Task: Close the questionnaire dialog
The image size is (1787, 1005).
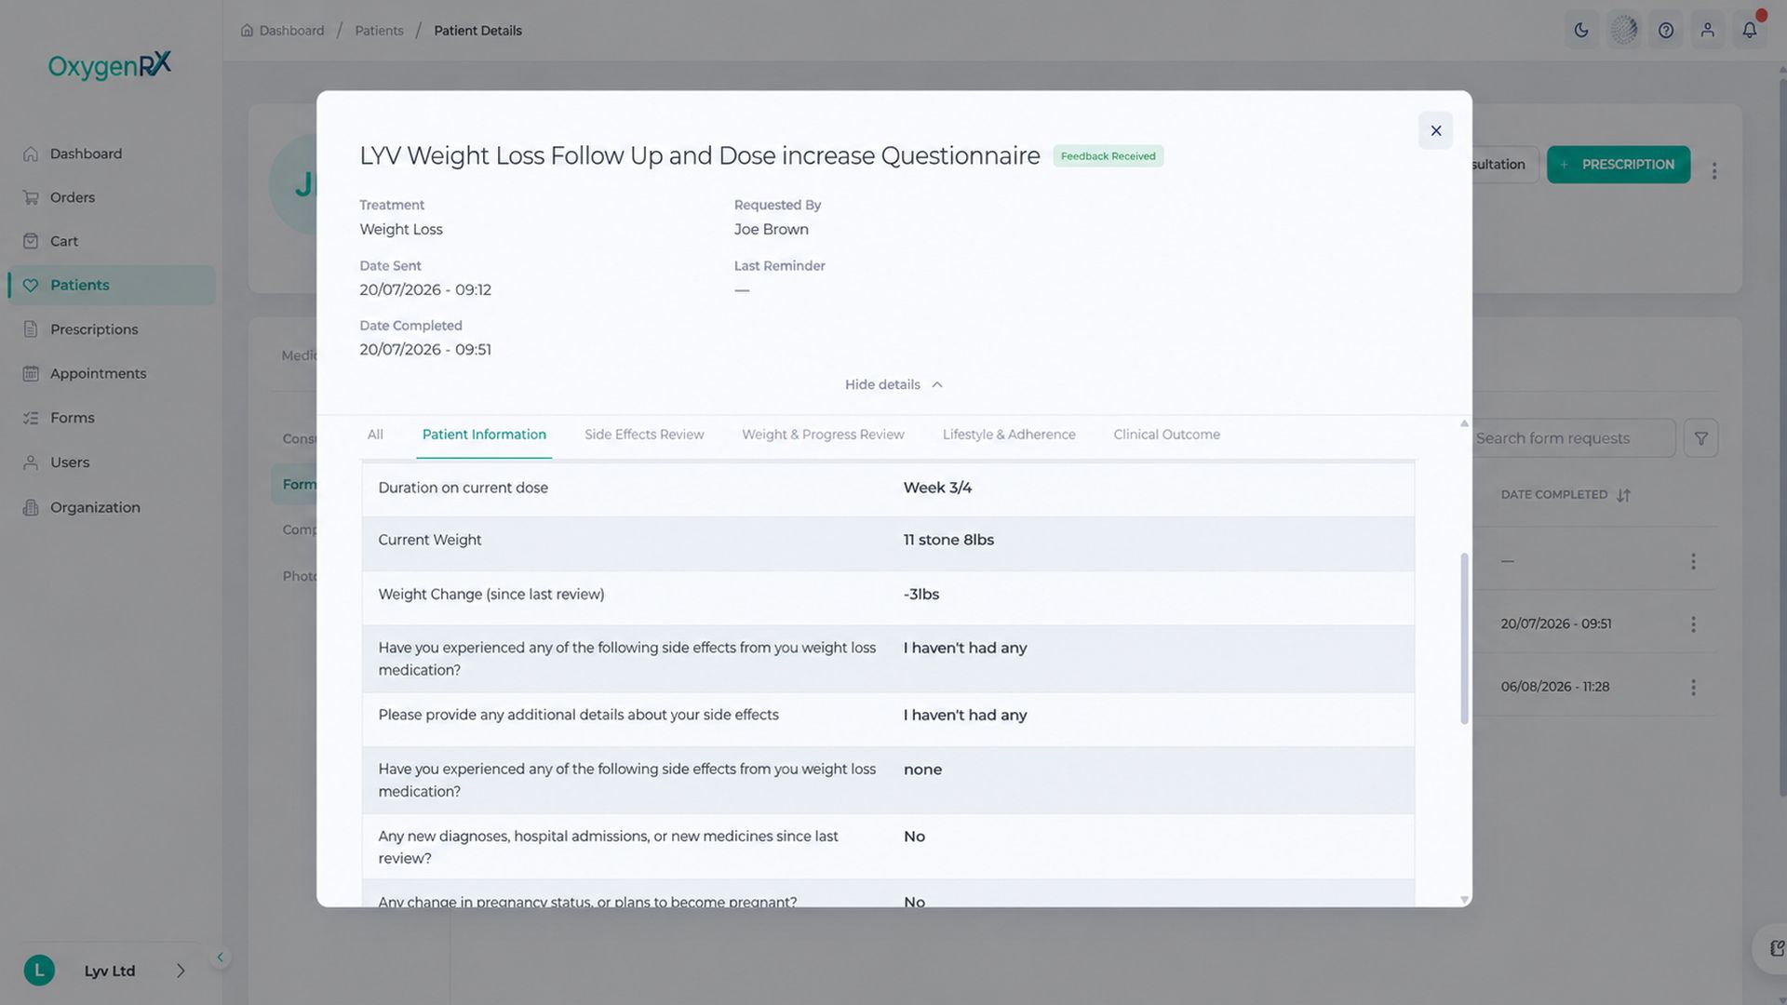Action: click(1435, 131)
